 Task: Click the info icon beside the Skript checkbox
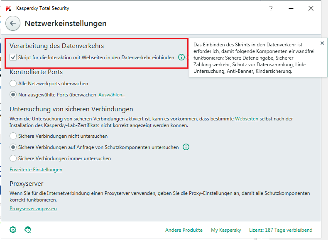181,57
